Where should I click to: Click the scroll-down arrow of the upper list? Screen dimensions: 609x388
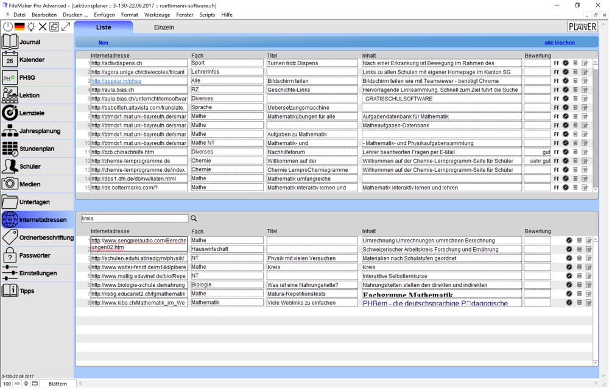(596, 189)
